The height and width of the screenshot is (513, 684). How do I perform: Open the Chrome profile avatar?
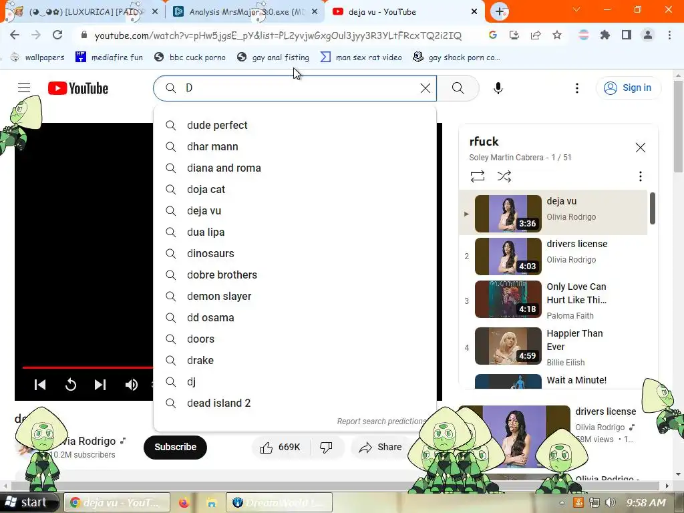click(x=648, y=35)
